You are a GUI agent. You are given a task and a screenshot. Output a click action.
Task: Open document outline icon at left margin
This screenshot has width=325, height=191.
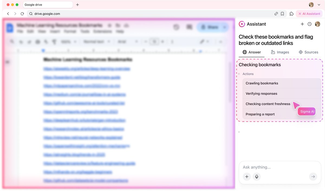[x=7, y=62]
